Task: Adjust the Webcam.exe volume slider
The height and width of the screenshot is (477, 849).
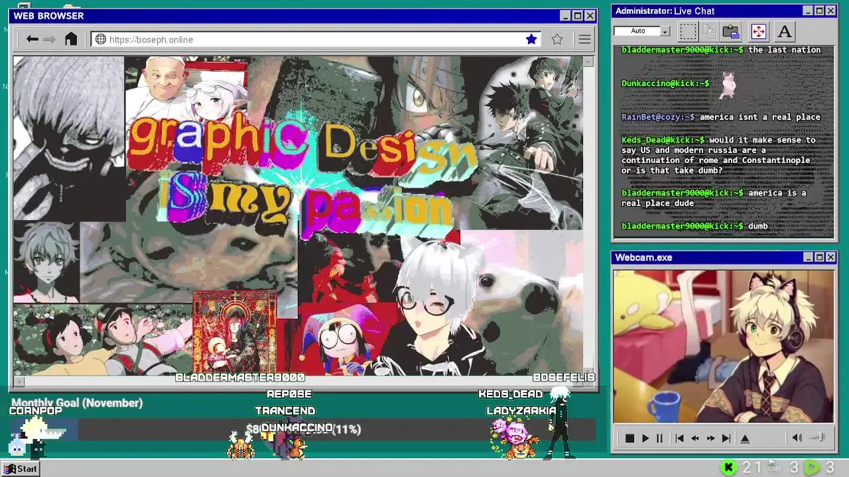Action: 818,437
